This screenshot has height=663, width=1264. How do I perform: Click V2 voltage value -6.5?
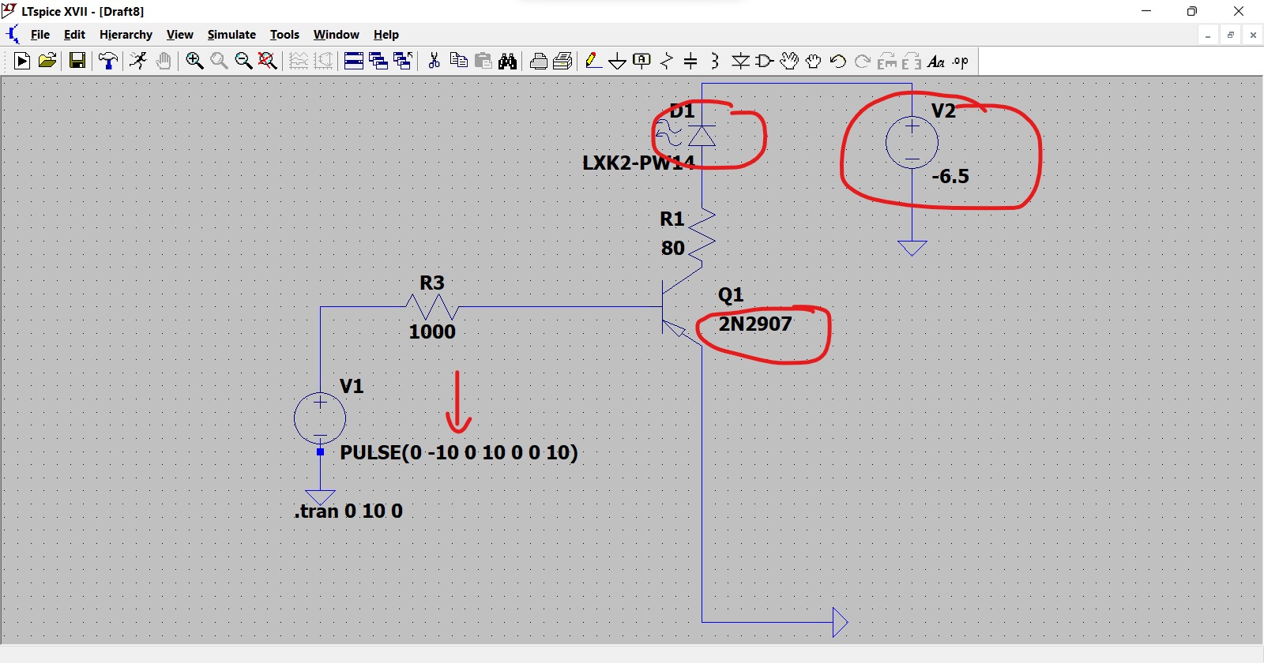(x=950, y=176)
